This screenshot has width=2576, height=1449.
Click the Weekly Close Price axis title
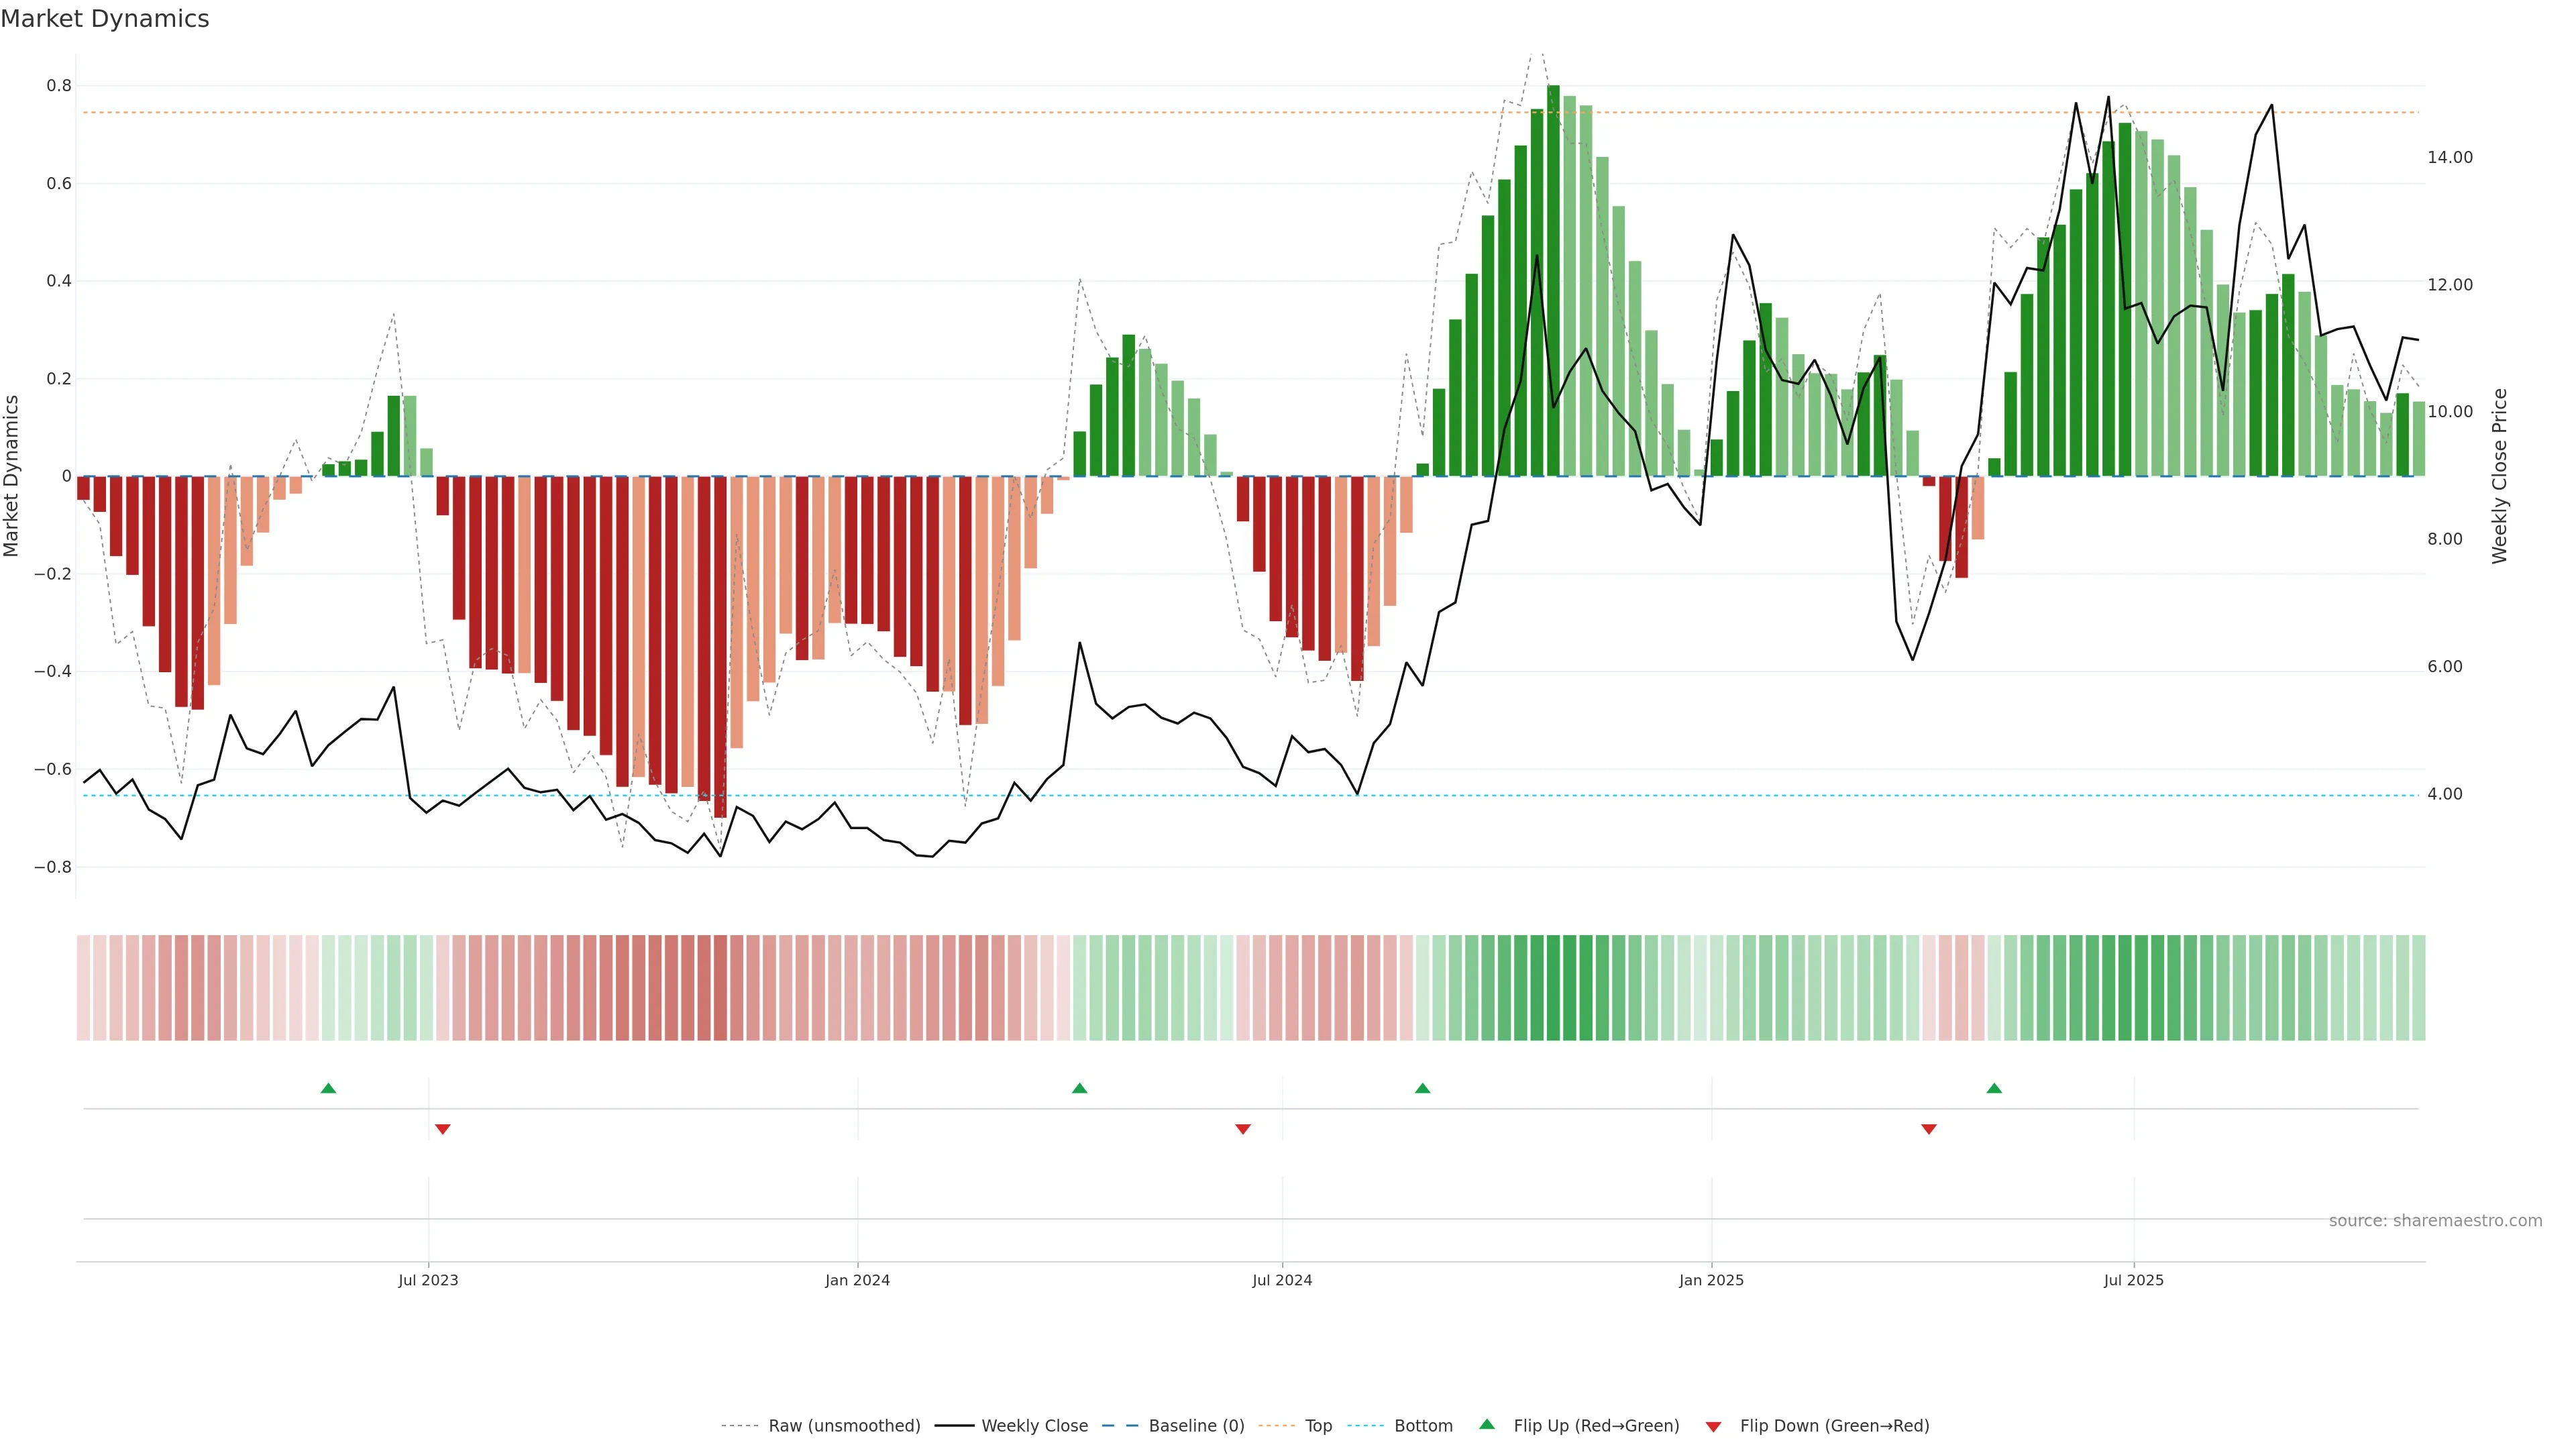tap(2499, 476)
